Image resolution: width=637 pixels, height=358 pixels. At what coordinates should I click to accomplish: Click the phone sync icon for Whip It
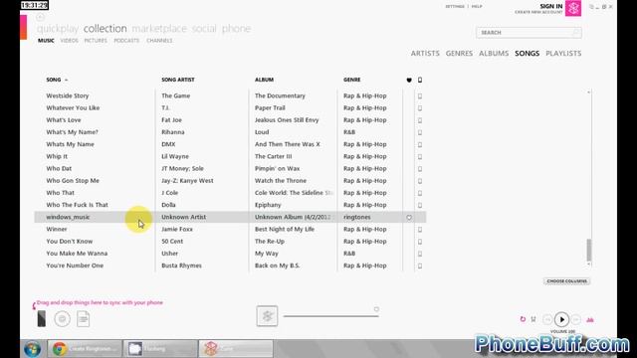420,157
